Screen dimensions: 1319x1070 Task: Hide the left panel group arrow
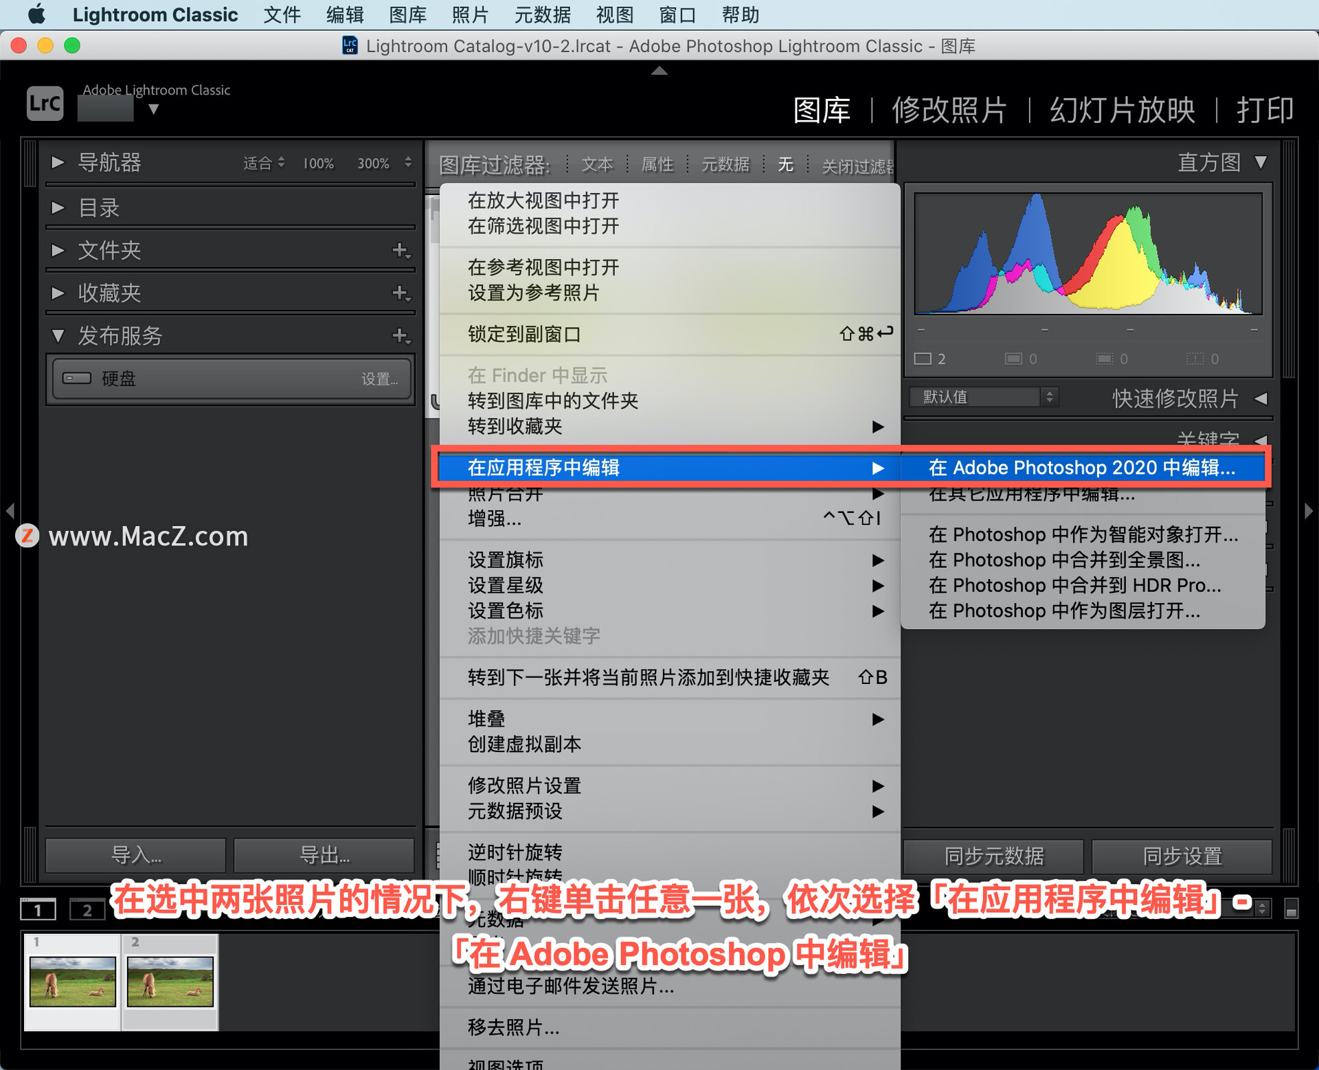coord(10,511)
